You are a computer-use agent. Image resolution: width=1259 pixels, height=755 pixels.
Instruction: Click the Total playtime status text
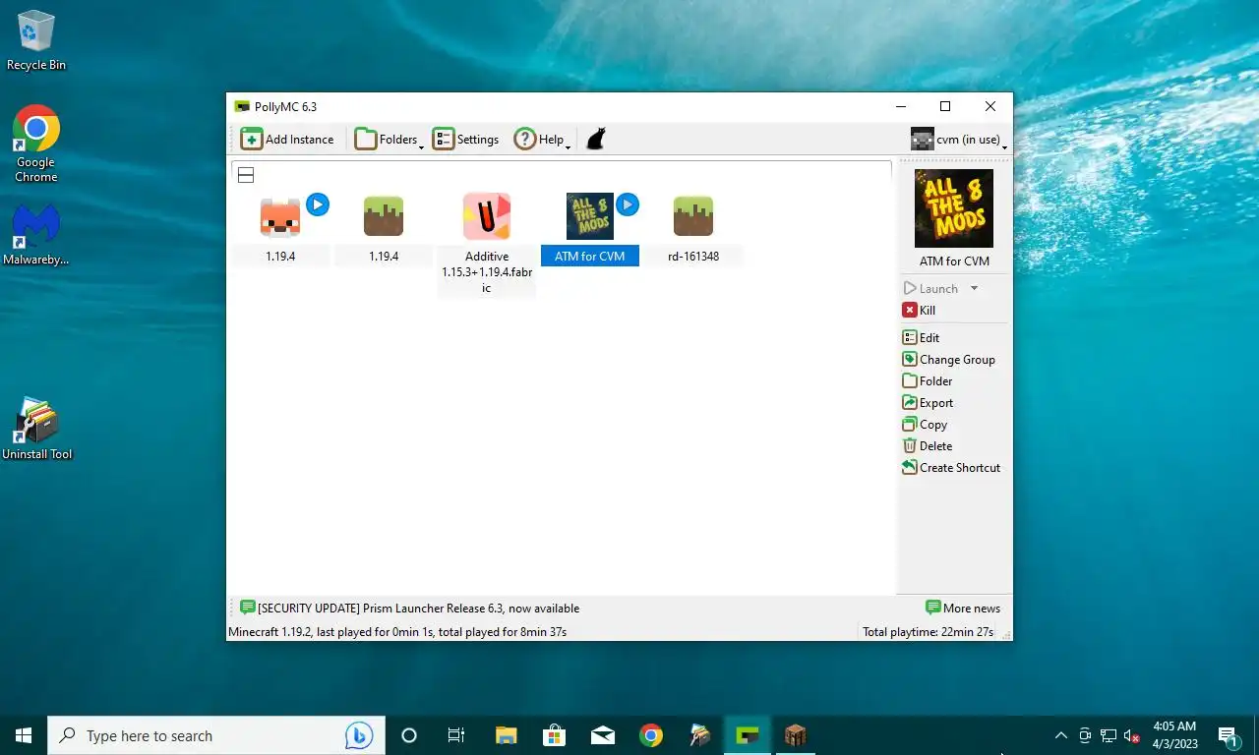coord(928,632)
